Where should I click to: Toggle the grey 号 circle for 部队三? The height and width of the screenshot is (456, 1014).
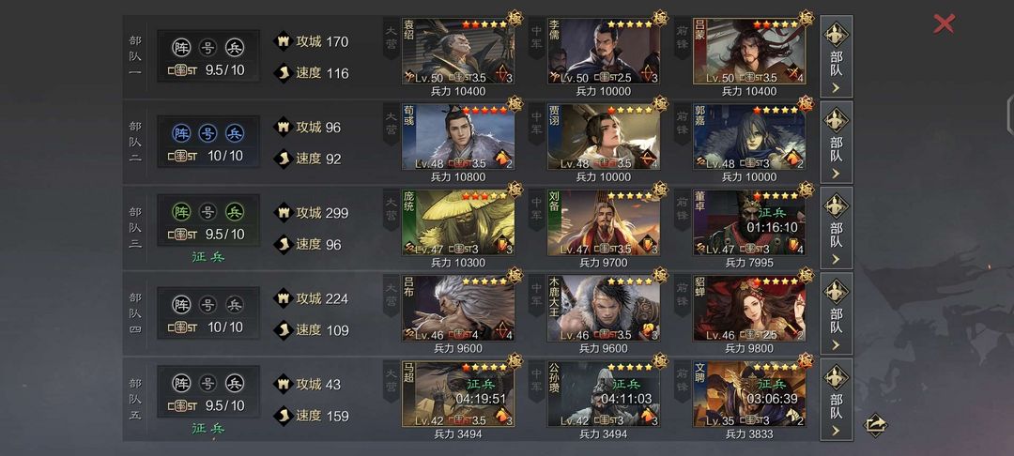click(207, 212)
